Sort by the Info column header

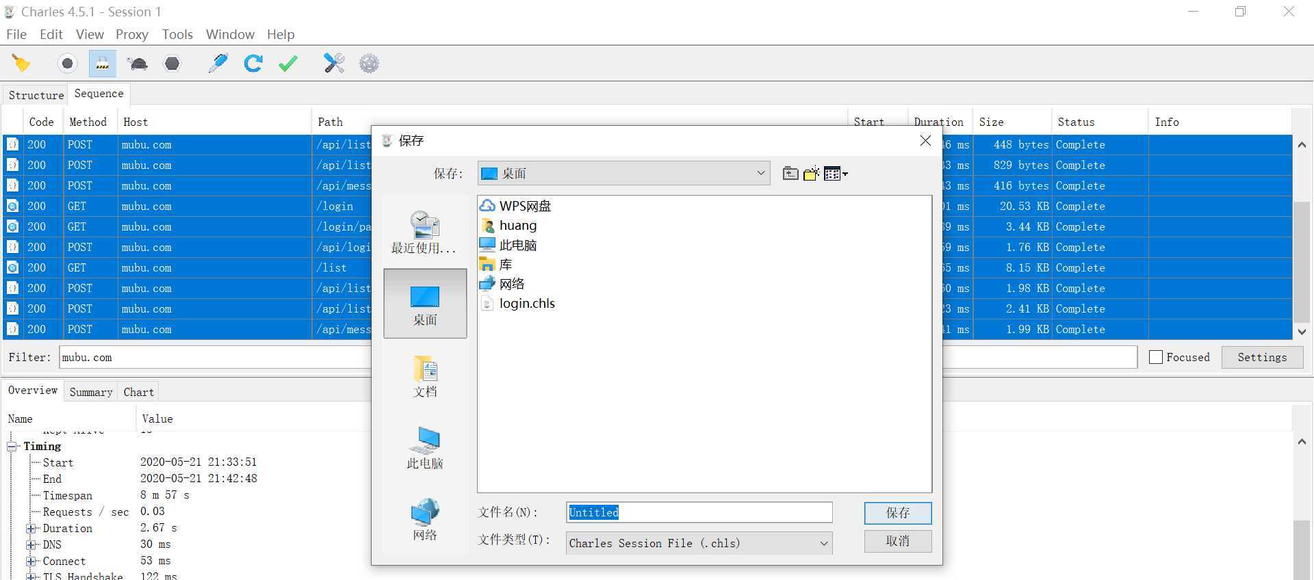tap(1220, 122)
